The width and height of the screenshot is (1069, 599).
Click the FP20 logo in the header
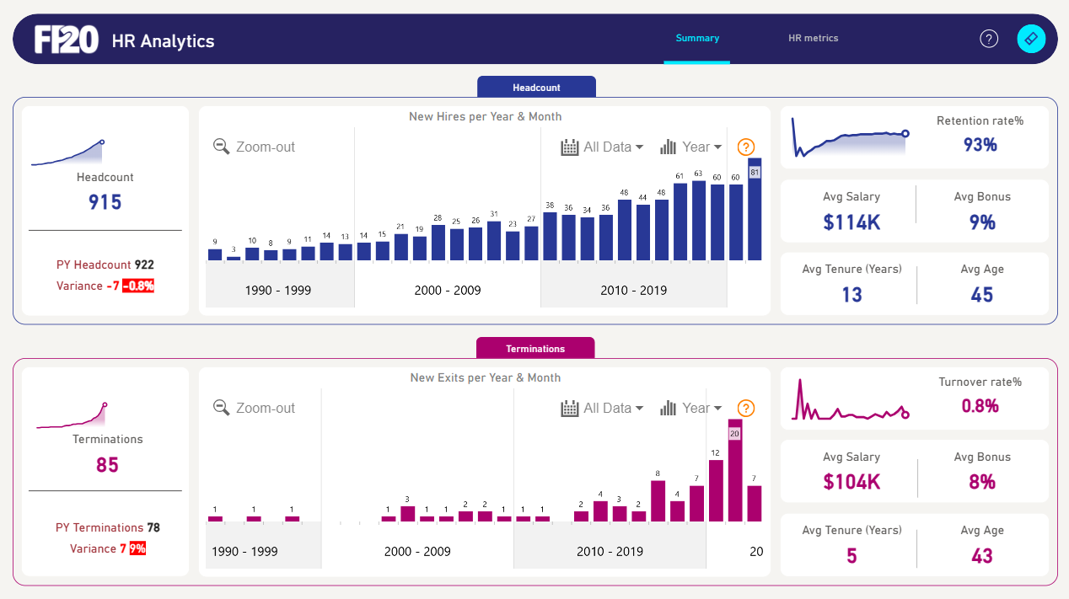[67, 40]
